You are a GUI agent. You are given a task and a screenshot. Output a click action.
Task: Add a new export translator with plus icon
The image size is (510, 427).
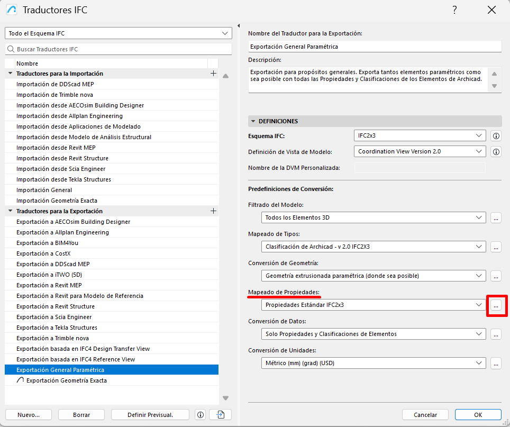tap(213, 211)
